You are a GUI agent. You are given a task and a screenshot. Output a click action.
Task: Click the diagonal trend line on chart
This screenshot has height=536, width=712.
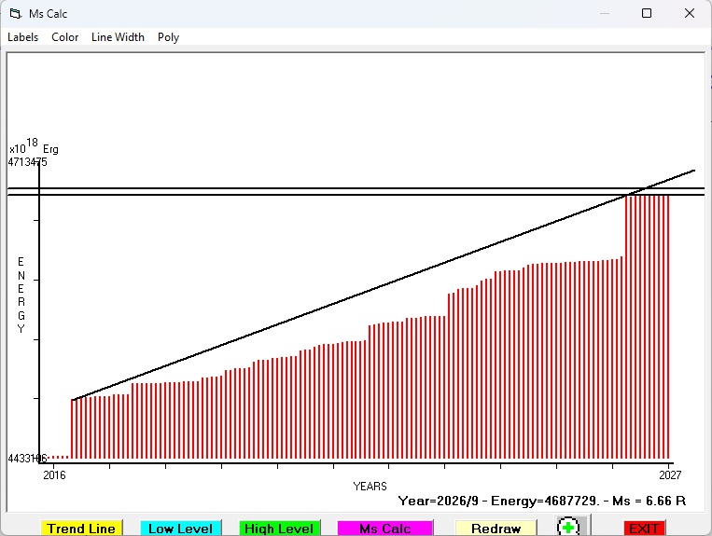(x=384, y=285)
